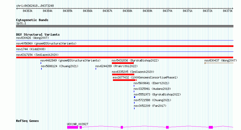Click the 84372k ruler tick label

pos(208,11)
